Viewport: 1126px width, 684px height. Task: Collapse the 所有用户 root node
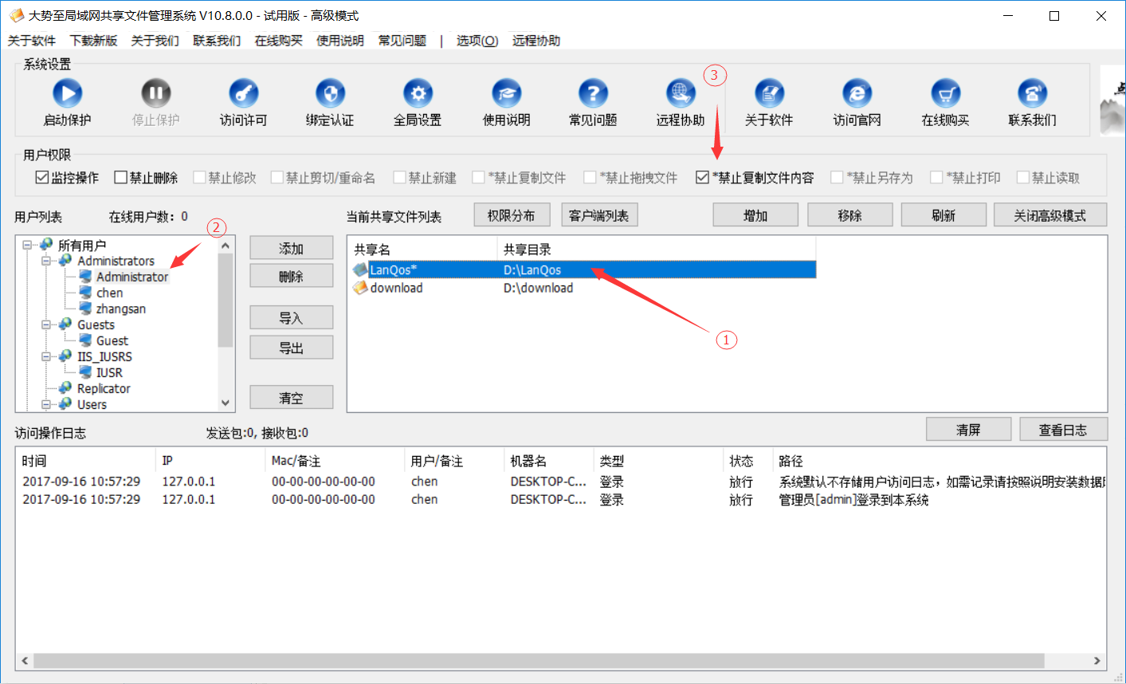(x=27, y=245)
